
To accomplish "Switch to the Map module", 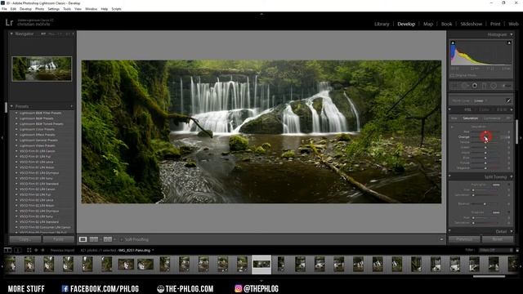I will coord(428,24).
